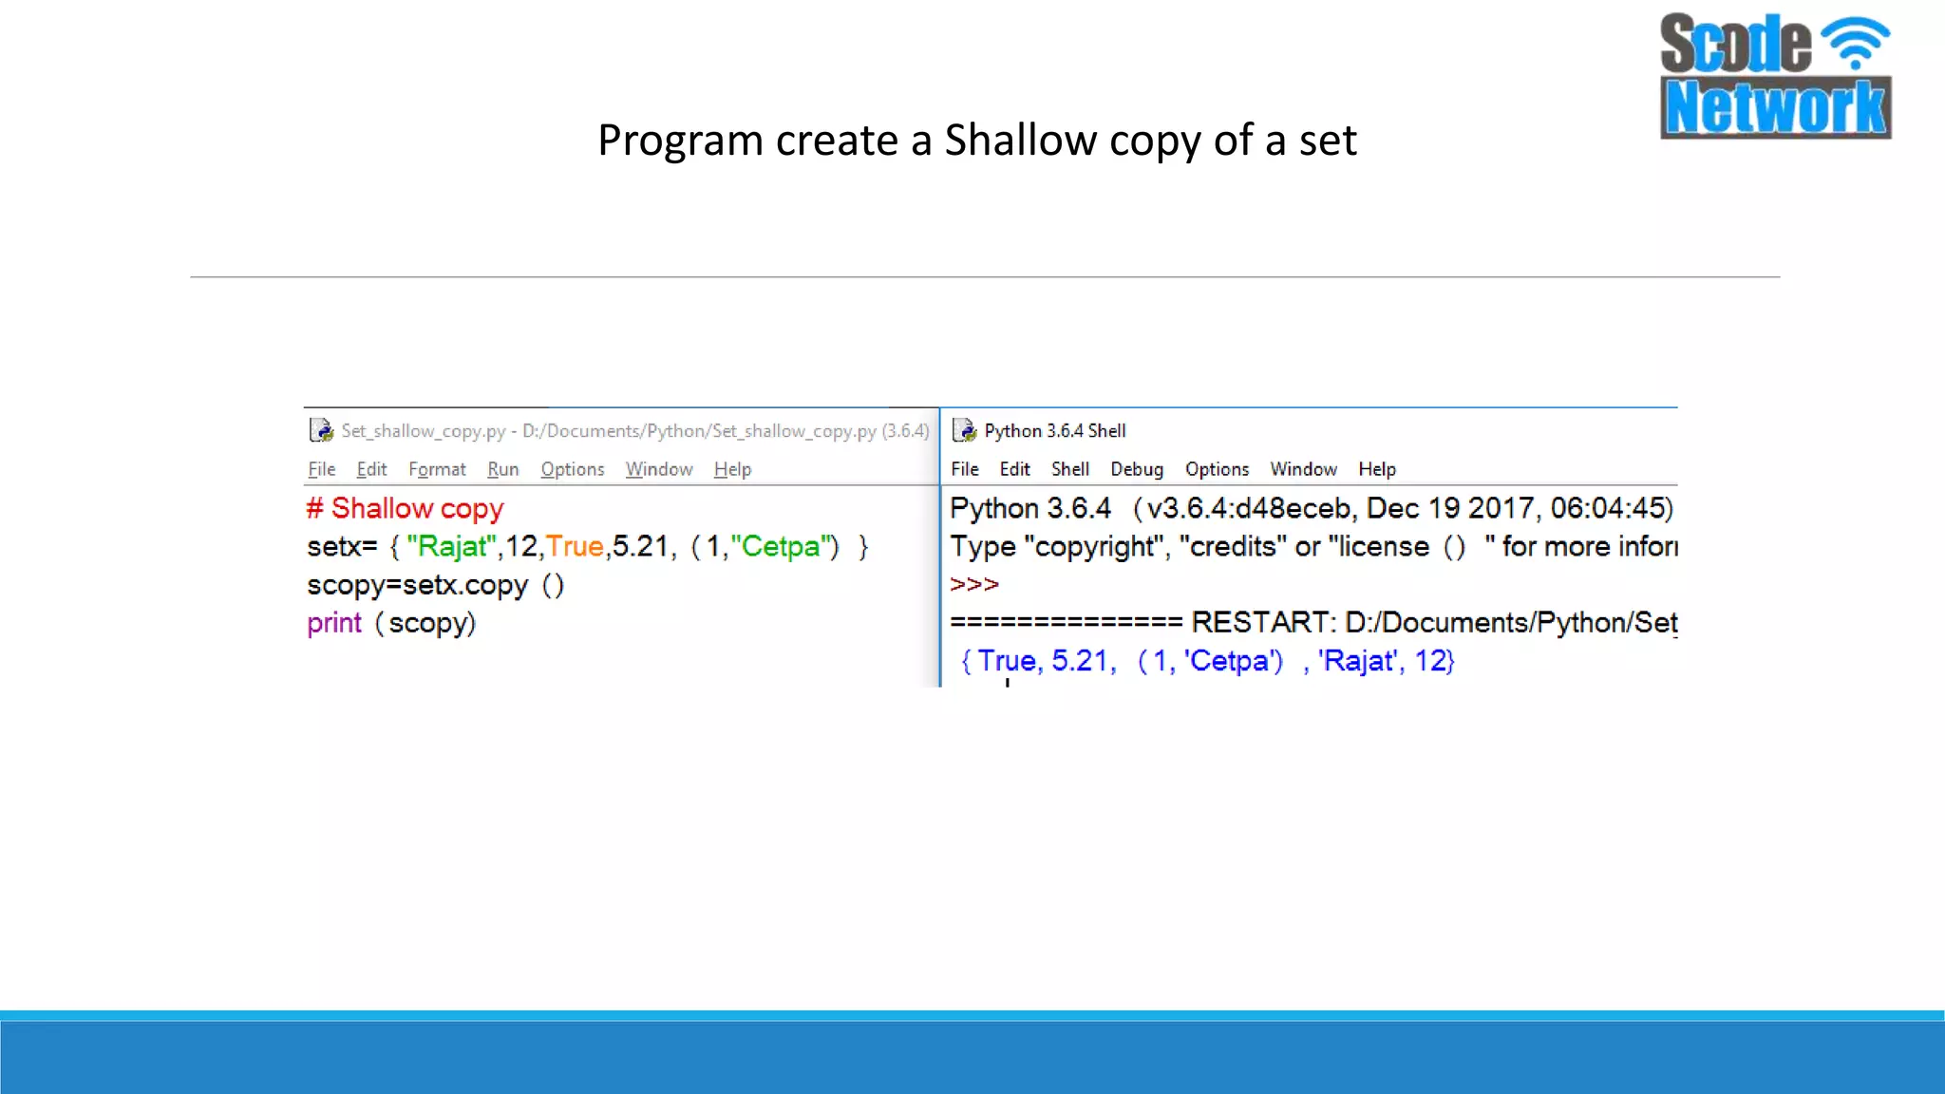Open the Options menu in the Python Shell
Viewport: 1945px width, 1094px height.
[x=1217, y=469]
